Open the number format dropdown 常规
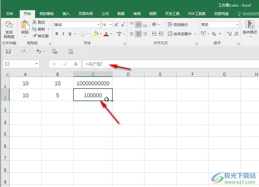259x187 pixels. [237, 25]
